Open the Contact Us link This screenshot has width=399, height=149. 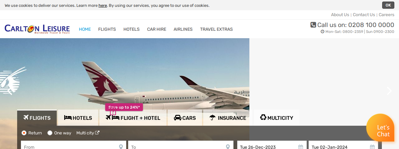(364, 15)
